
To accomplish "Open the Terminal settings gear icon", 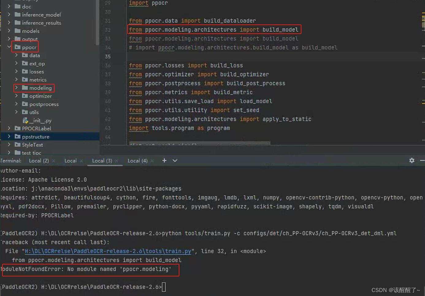I will (412, 160).
